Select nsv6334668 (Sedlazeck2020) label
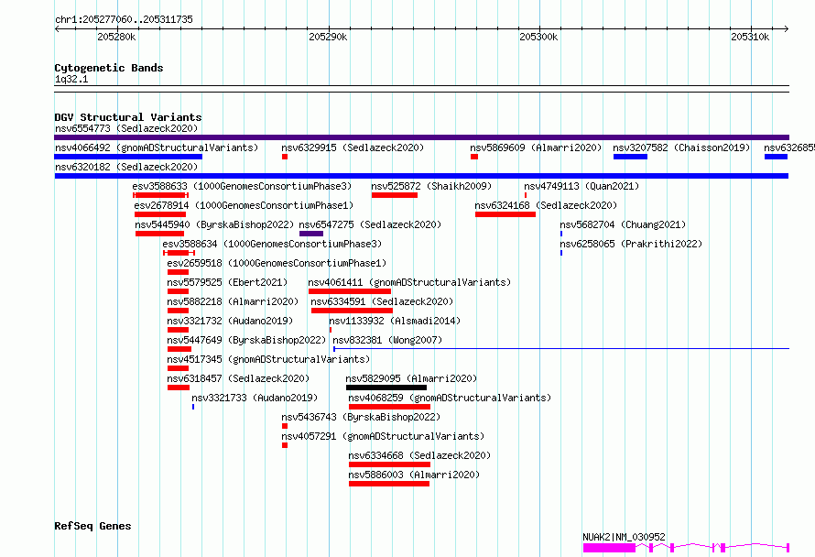The height and width of the screenshot is (557, 815). 419,455
